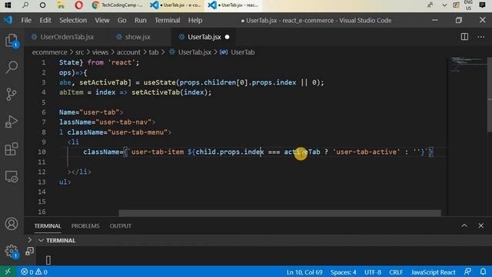Click the remote window indicator in status bar
Viewport: 492px width, 277px height.
8,272
